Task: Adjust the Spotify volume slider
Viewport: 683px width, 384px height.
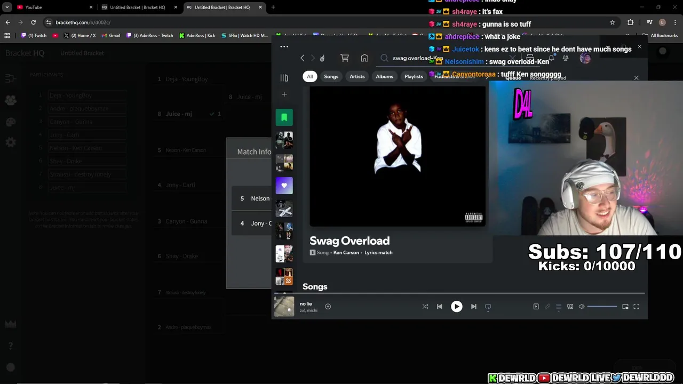Action: (602, 307)
